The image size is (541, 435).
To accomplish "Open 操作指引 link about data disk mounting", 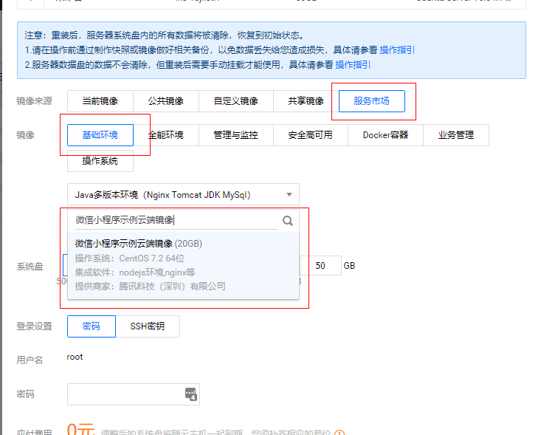I will [x=353, y=65].
